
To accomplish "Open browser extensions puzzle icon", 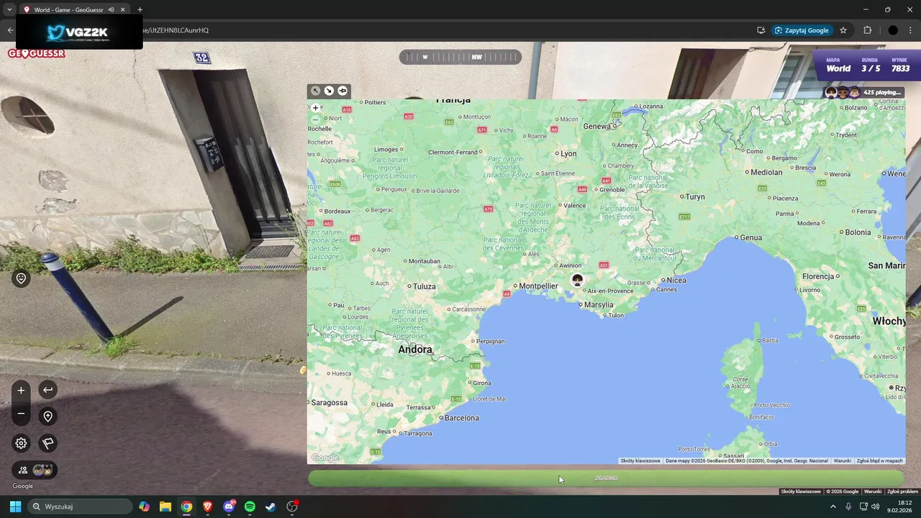I will point(867,30).
